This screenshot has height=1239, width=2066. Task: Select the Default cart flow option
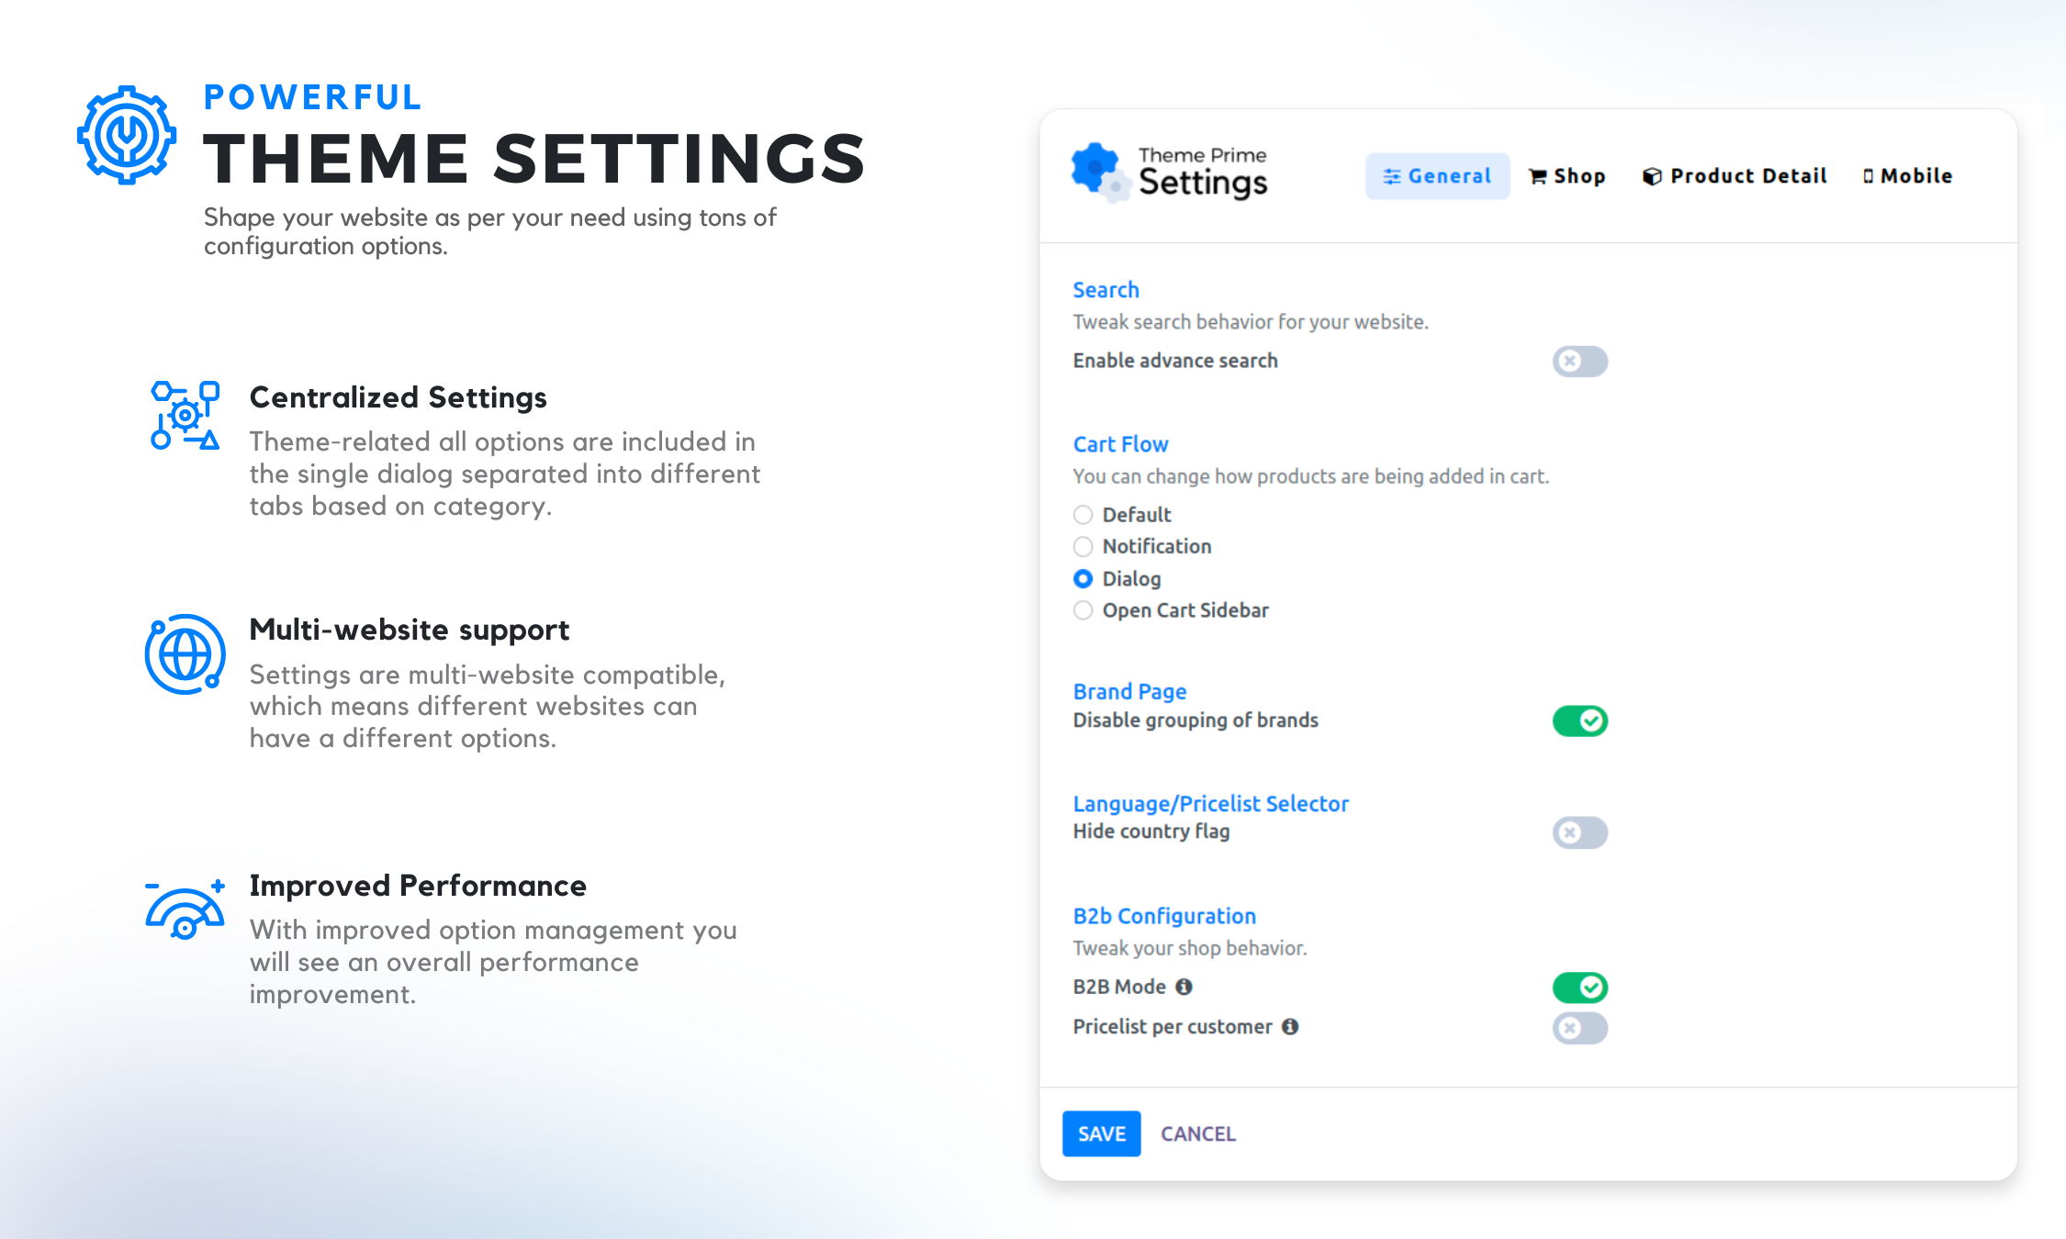click(x=1084, y=515)
